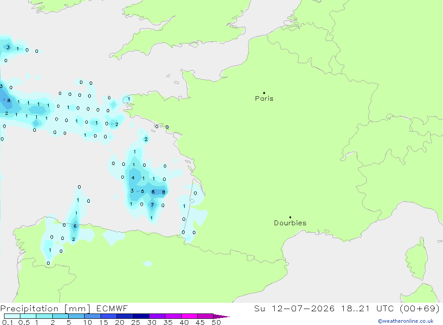This screenshot has height=325, width=443.
Task: Click the '40' legend scale label
Action: (184, 322)
